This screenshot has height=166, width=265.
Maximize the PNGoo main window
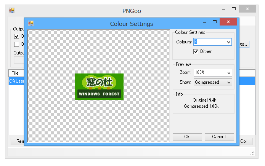(234, 9)
